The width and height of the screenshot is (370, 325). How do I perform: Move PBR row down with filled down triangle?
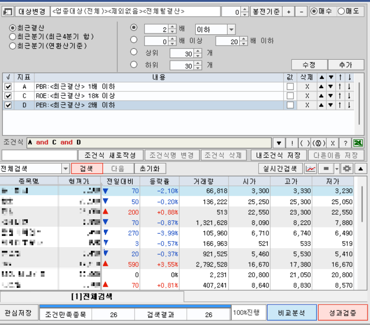[331, 87]
